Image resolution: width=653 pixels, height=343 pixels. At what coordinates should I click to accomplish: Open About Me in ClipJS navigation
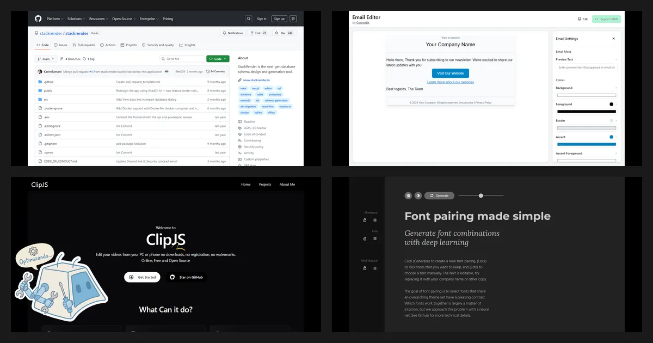click(x=287, y=185)
